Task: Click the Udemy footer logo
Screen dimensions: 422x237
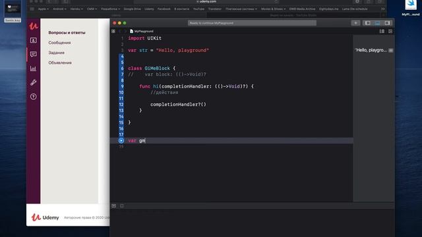Action: click(x=45, y=217)
